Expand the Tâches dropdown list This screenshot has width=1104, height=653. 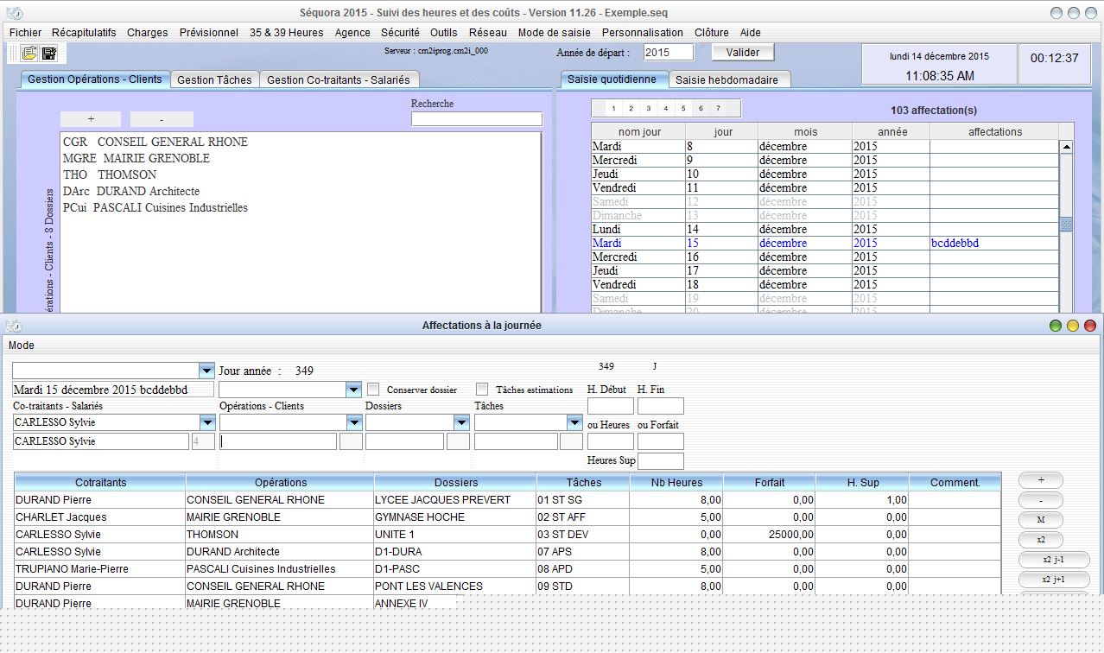pyautogui.click(x=575, y=422)
